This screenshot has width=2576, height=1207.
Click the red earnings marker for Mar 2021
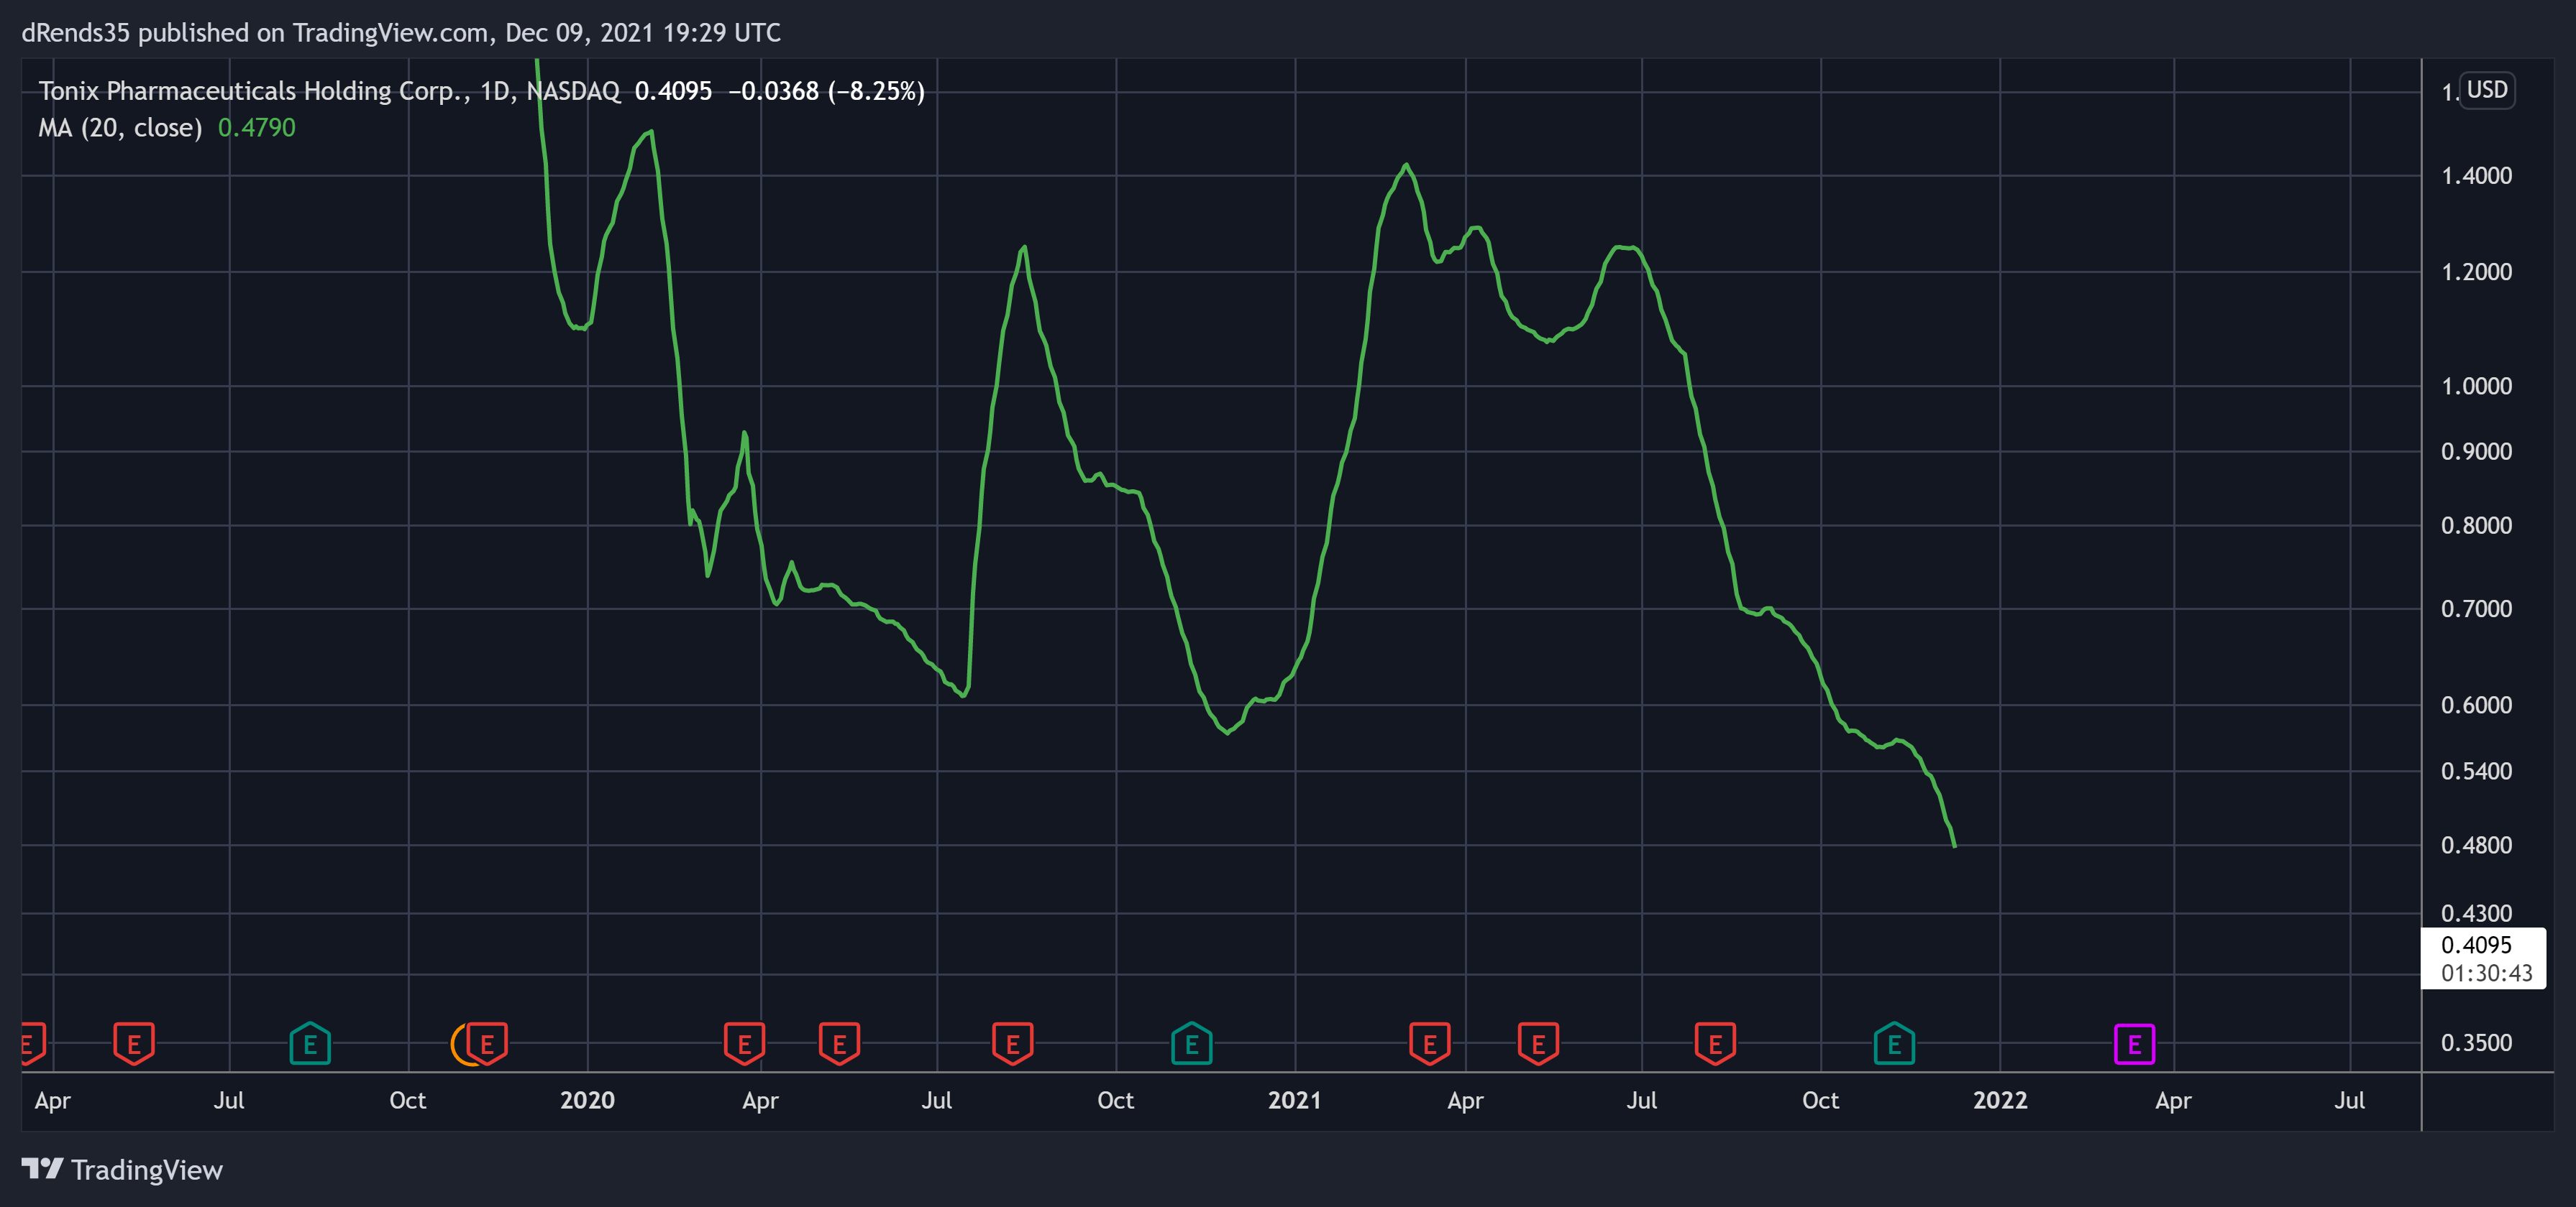[1429, 1043]
